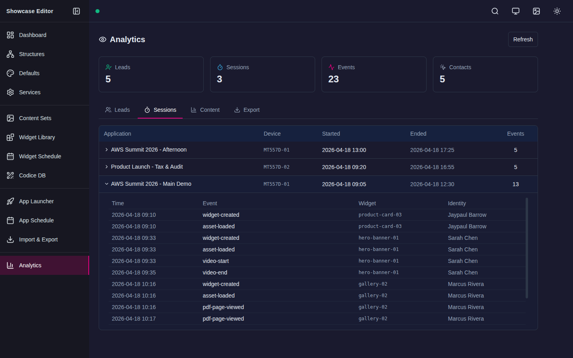Image resolution: width=573 pixels, height=358 pixels.
Task: Click event count 13 for Main Demo
Action: [x=516, y=184]
